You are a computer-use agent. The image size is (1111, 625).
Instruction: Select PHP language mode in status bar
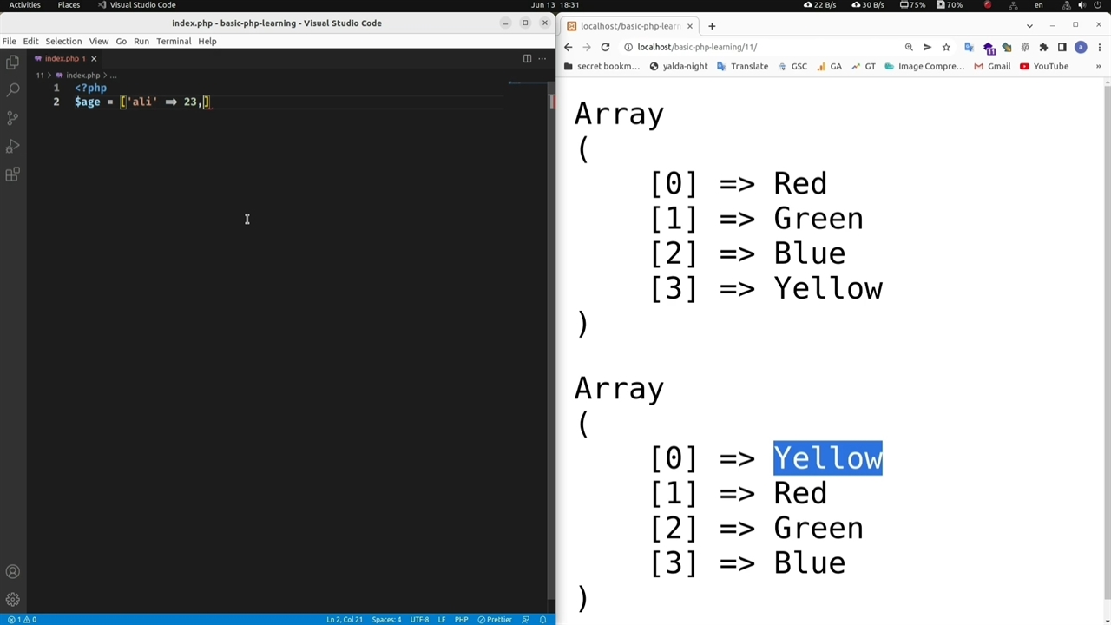(x=461, y=619)
